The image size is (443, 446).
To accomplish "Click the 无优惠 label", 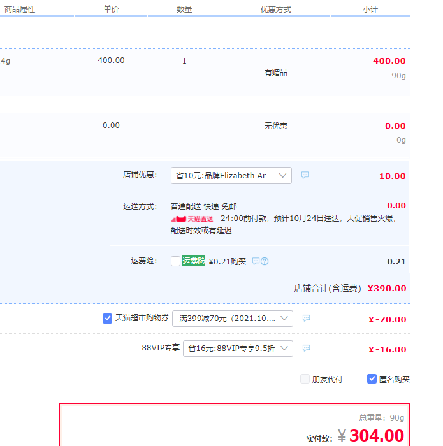I will (276, 126).
